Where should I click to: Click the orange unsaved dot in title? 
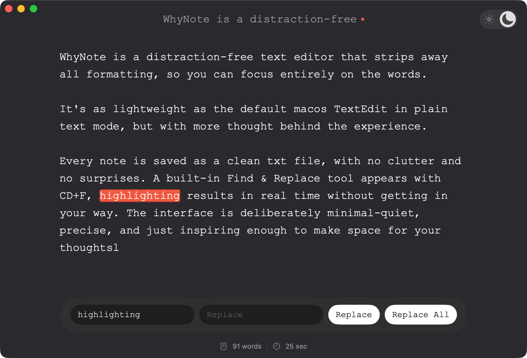pos(363,19)
